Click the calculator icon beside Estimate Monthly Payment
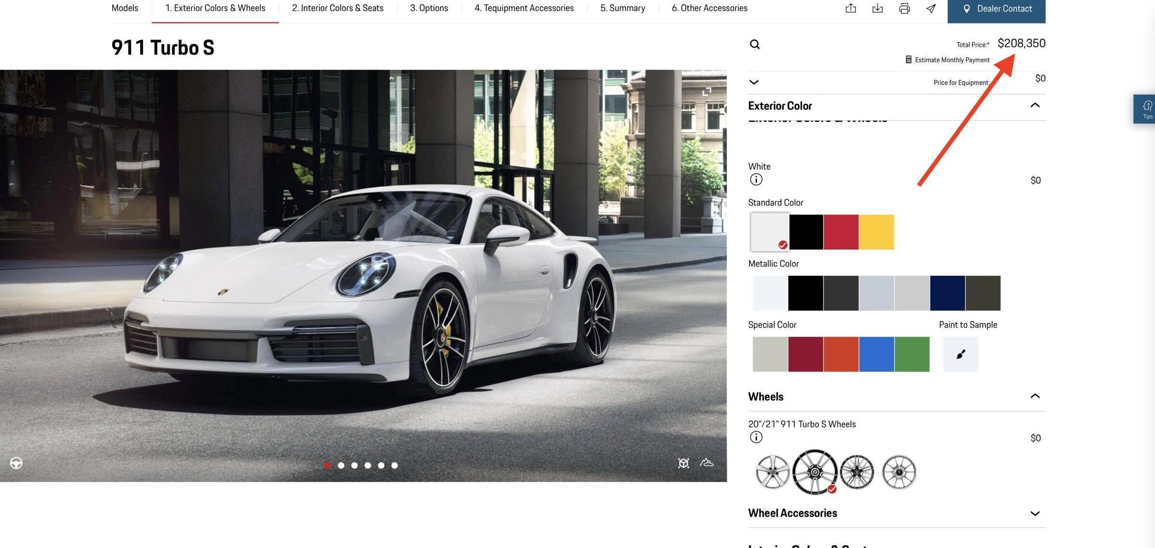Image resolution: width=1155 pixels, height=548 pixels. (x=908, y=60)
